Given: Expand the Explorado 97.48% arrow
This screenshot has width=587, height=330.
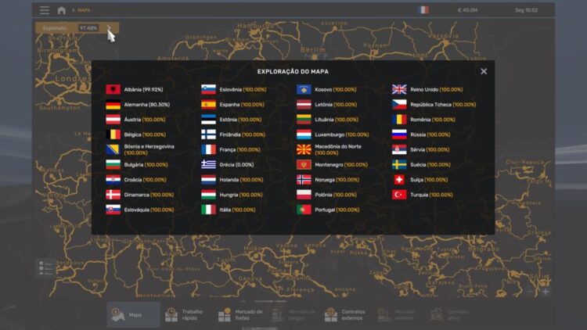Looking at the screenshot, I should (109, 27).
